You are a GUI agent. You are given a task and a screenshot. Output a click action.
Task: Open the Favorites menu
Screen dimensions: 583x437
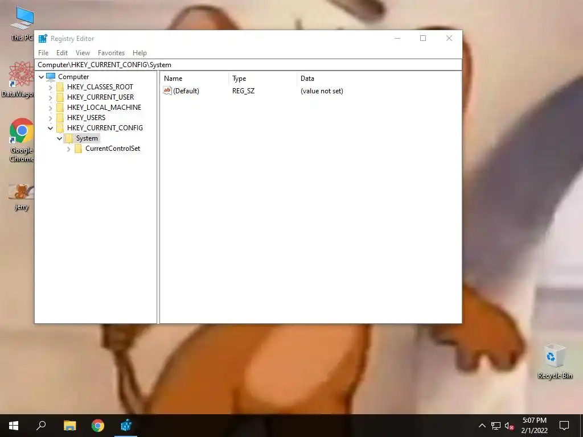[x=111, y=53]
